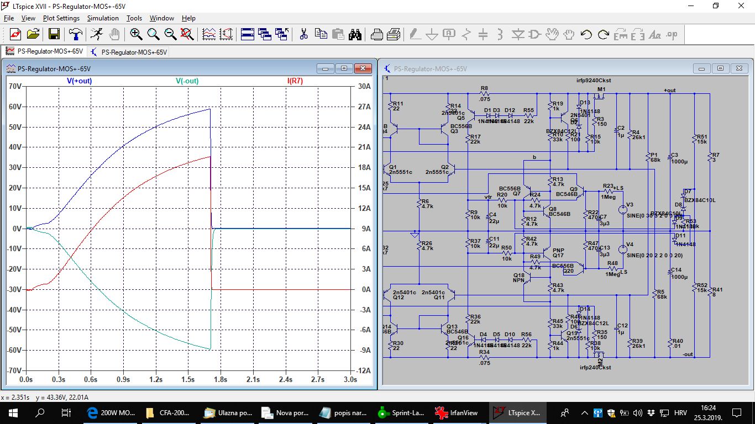This screenshot has width=755, height=424.
Task: Click the 30A right axis label
Action: [364, 87]
